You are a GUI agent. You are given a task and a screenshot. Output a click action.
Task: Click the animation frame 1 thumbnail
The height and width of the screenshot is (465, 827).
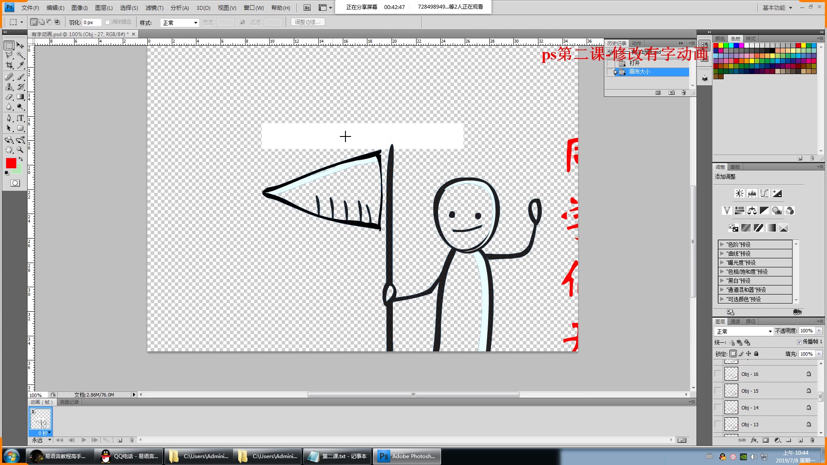tap(40, 419)
